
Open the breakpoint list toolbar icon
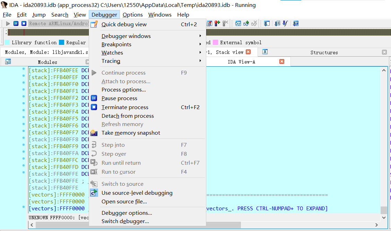pos(209,23)
